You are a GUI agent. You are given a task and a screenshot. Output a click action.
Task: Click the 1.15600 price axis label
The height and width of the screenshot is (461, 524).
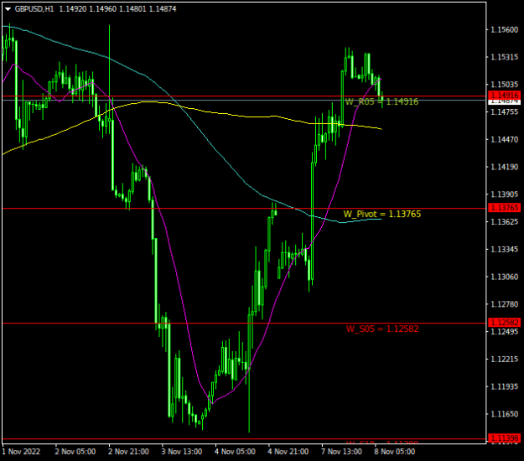(504, 29)
